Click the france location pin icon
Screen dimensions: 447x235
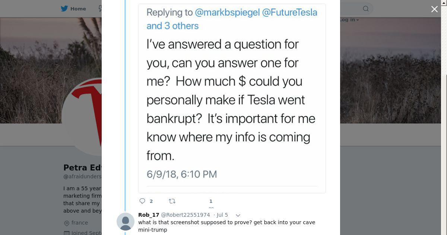tap(67, 223)
